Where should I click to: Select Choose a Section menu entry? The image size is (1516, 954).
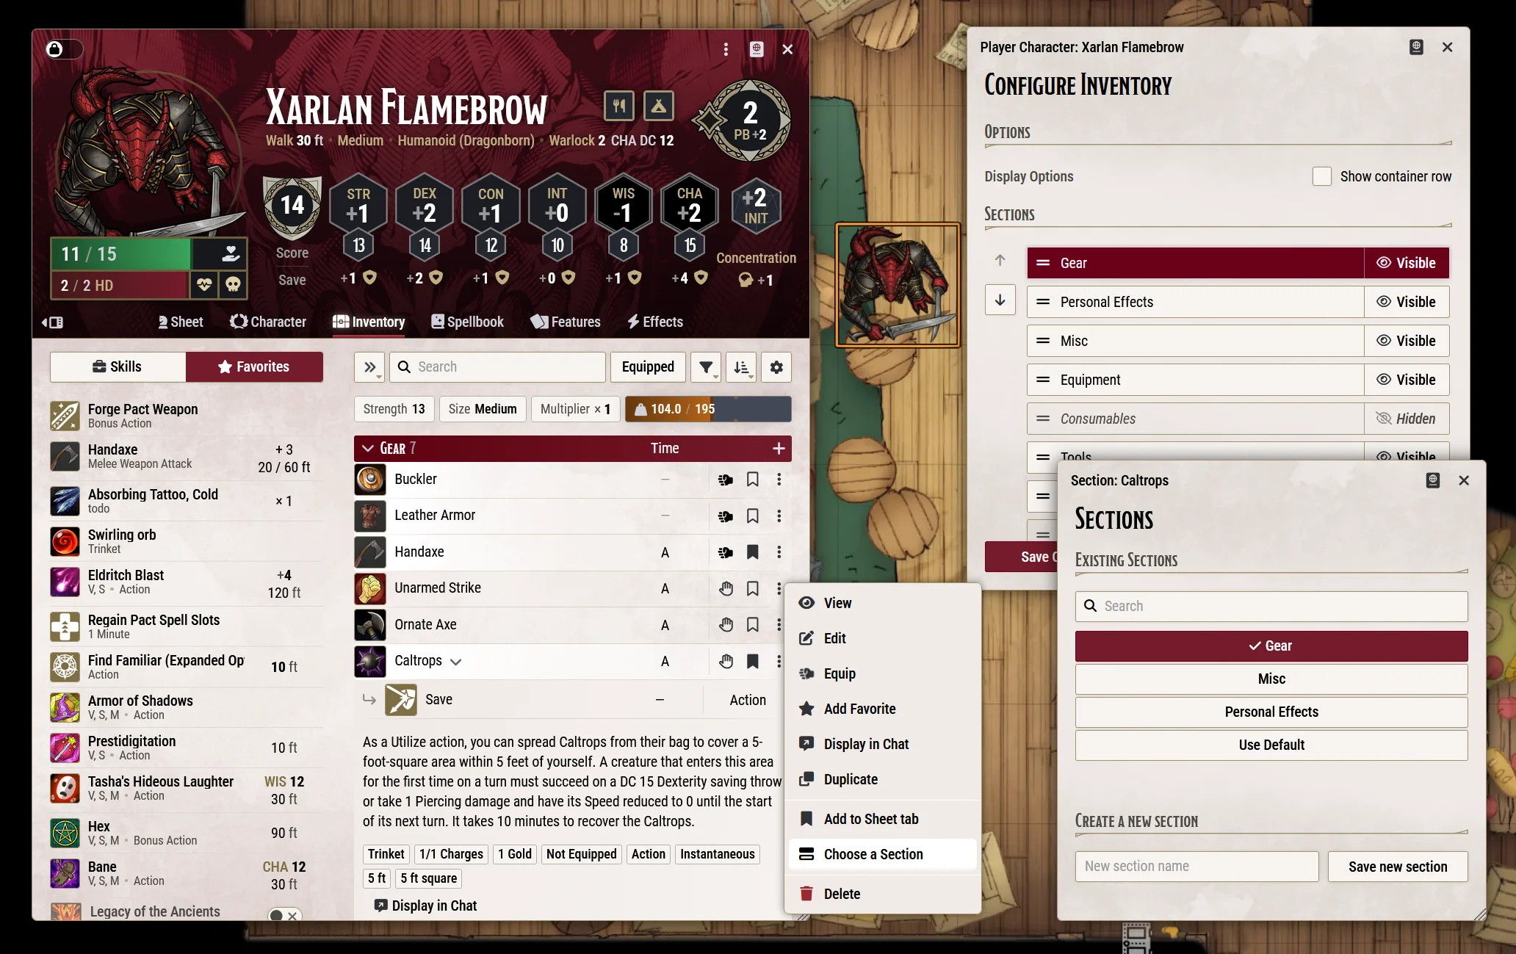coord(882,854)
